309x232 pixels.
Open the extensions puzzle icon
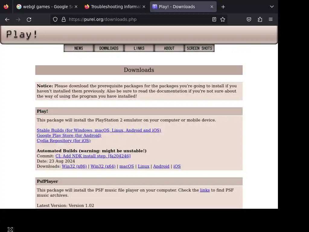(260, 19)
